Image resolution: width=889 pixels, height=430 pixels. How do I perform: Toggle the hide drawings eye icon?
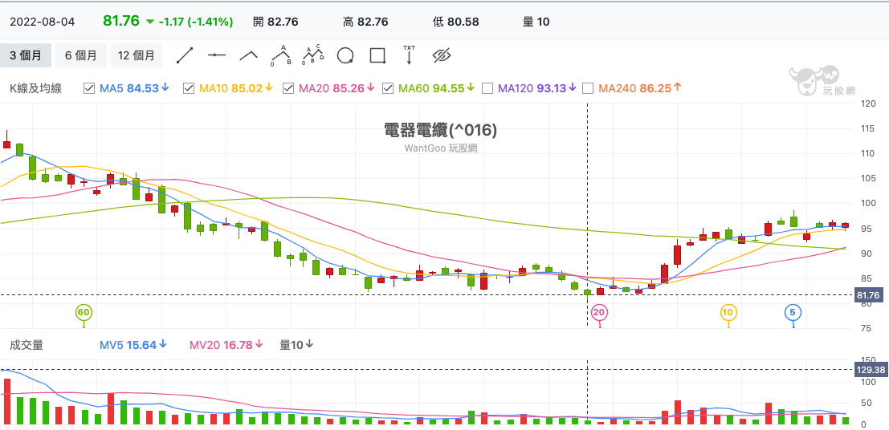(x=441, y=55)
